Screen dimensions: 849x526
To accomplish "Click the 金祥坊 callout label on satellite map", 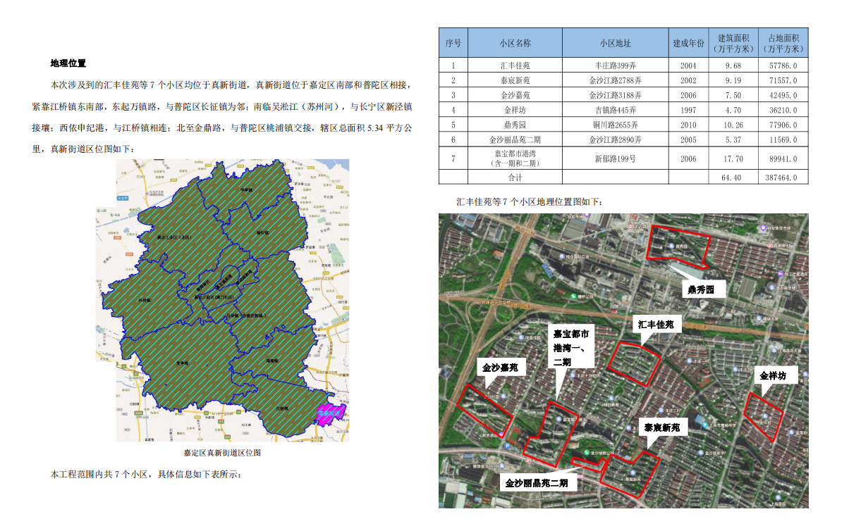I will (777, 377).
